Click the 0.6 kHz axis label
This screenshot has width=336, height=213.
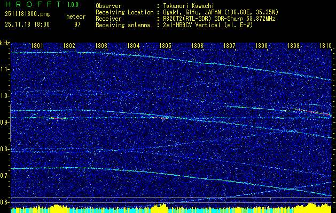coord(5,202)
